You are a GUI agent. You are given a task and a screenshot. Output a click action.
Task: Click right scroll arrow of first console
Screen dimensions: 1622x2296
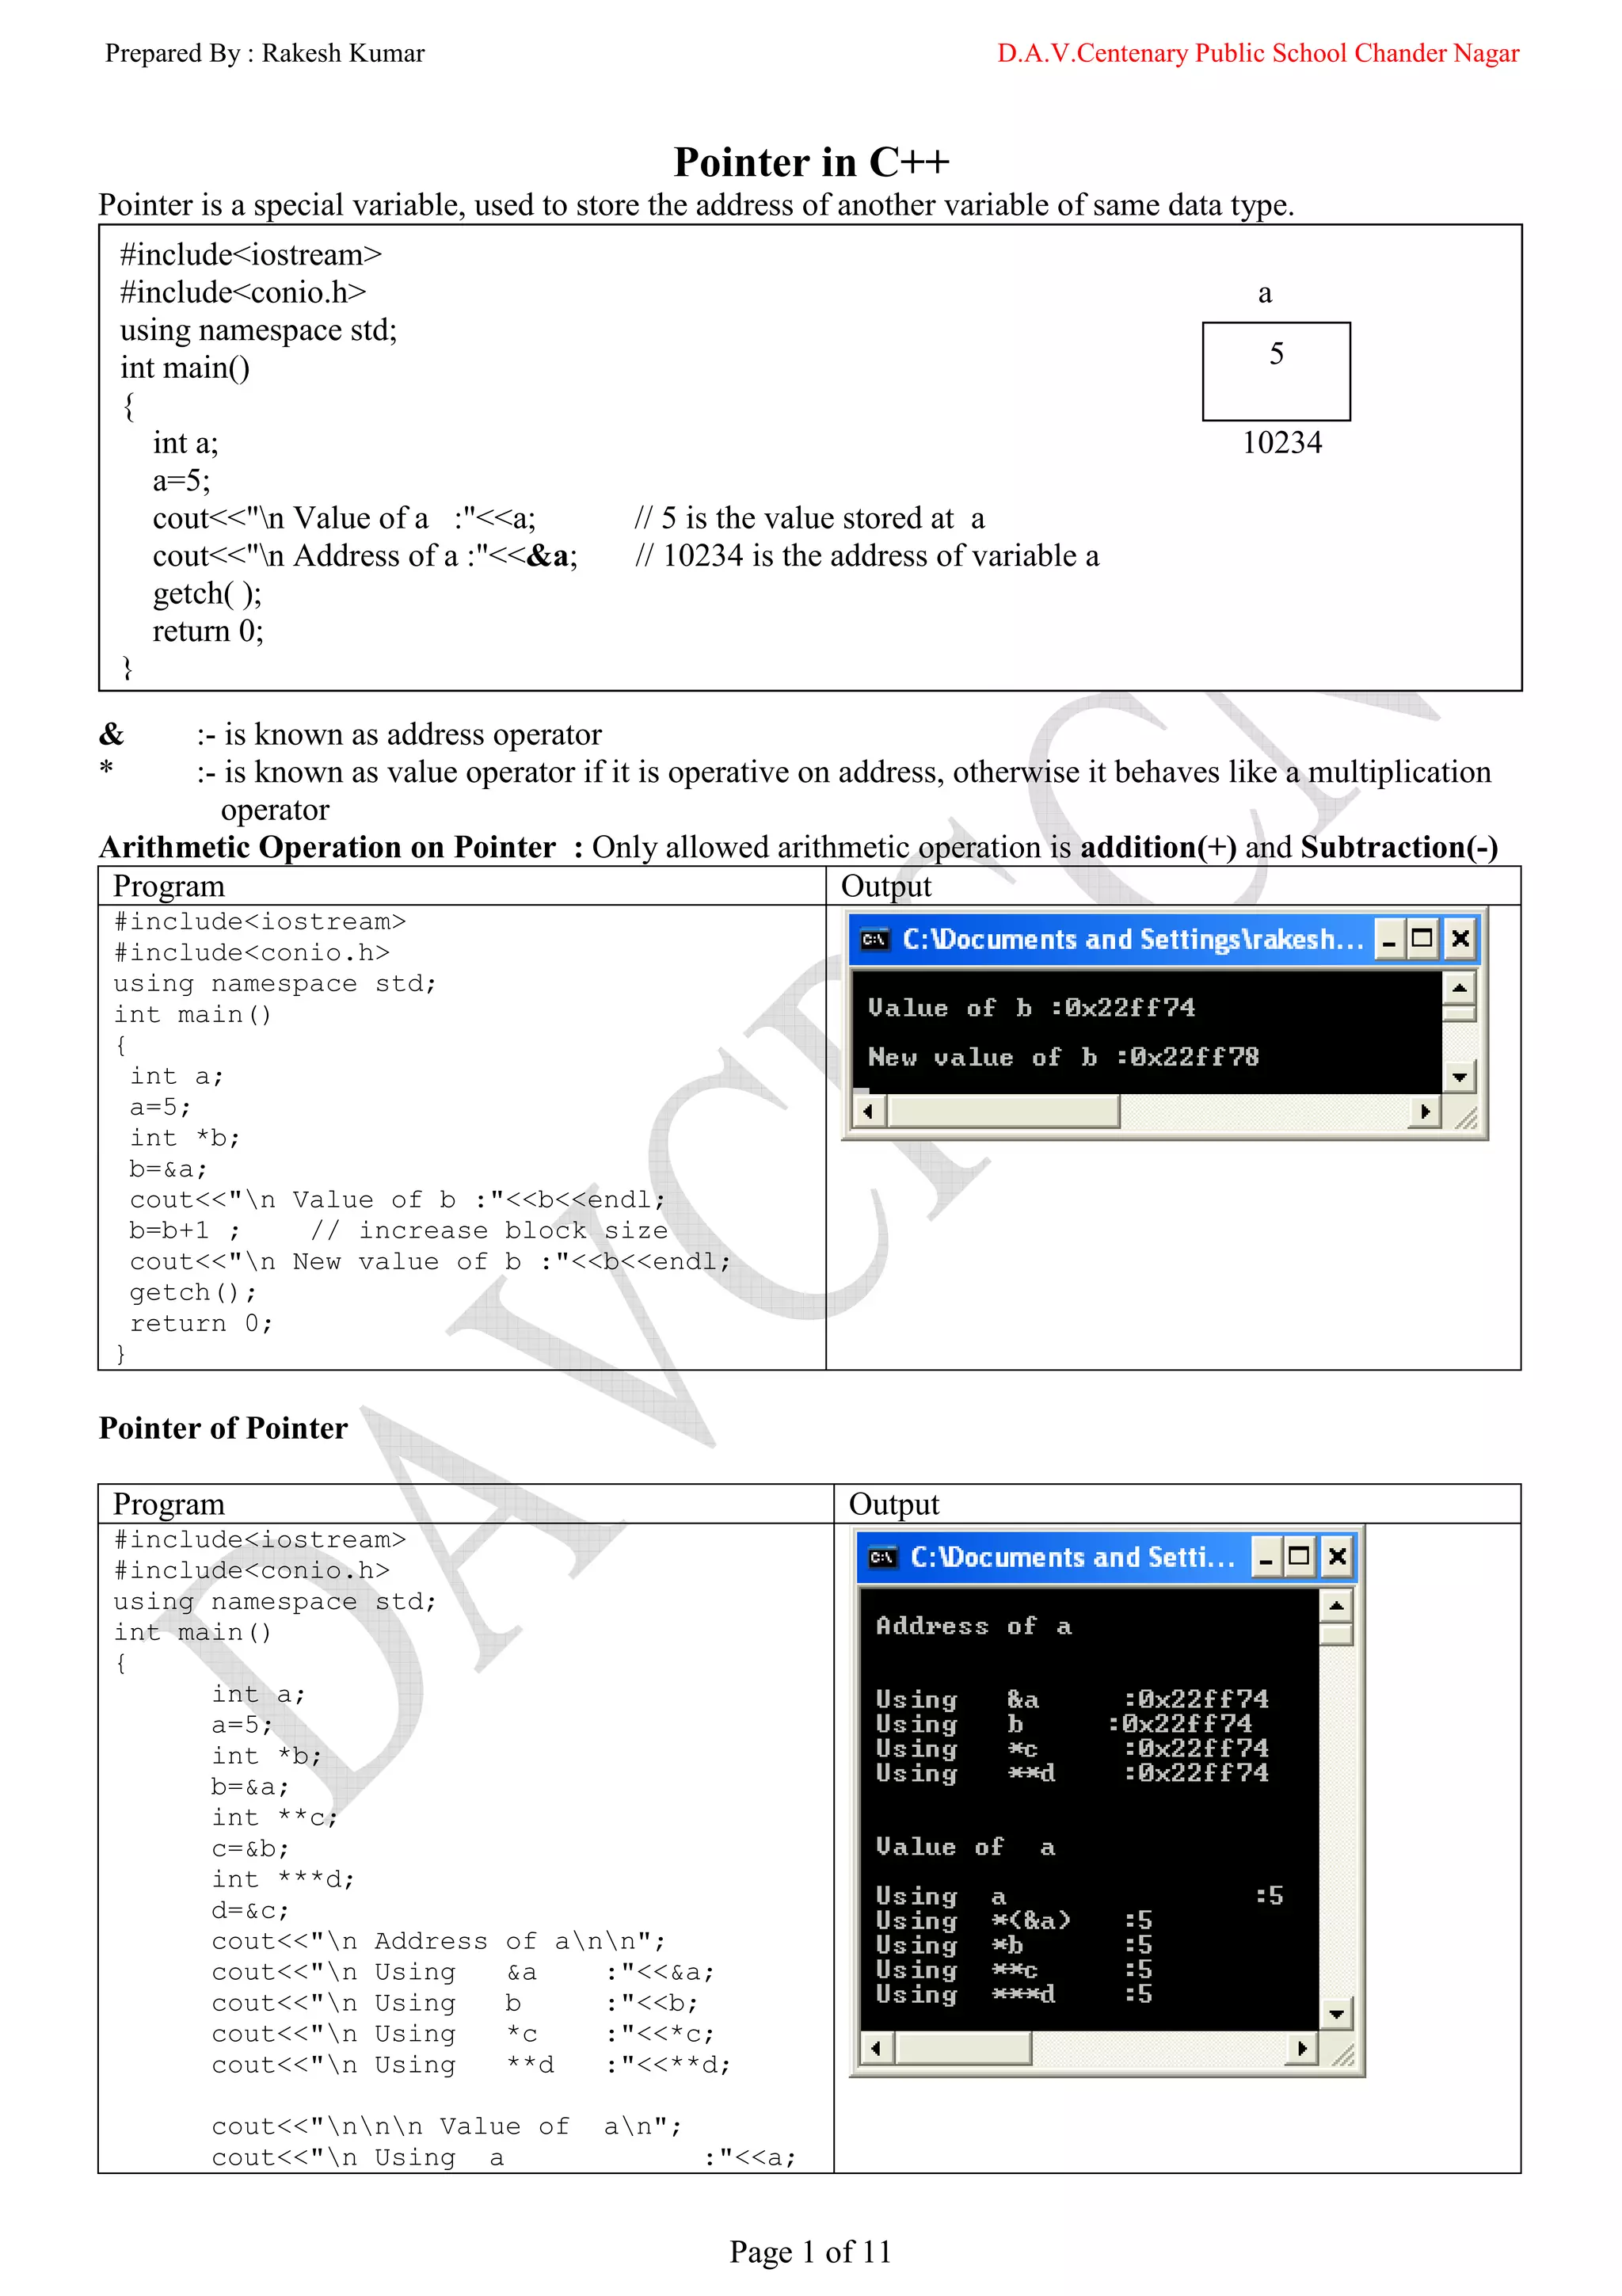click(x=1424, y=1111)
